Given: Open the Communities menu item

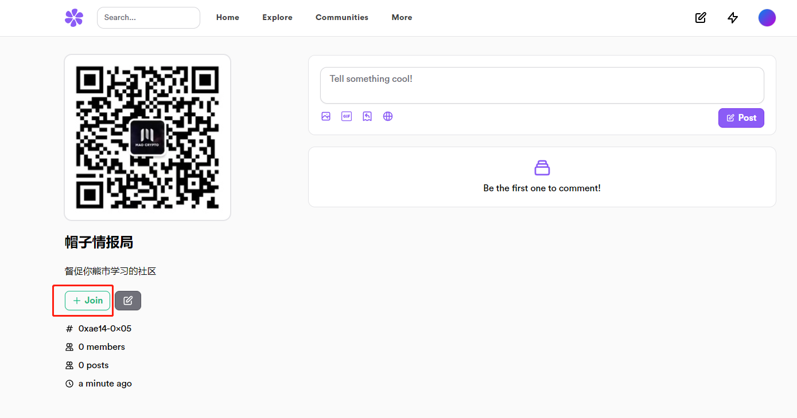Looking at the screenshot, I should coord(342,18).
